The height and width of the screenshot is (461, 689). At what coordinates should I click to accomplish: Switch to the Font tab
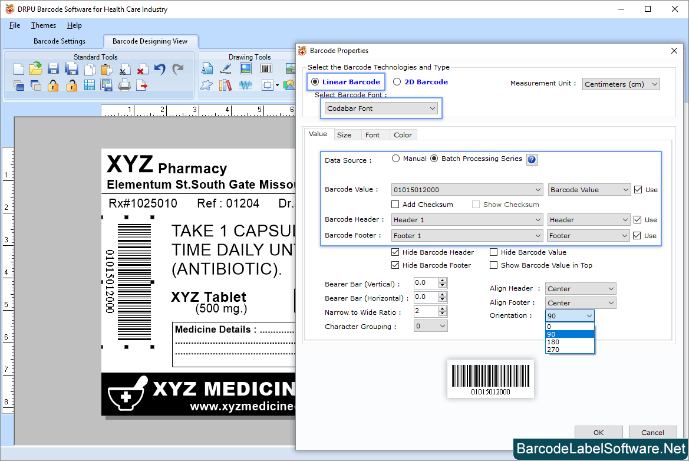point(372,135)
